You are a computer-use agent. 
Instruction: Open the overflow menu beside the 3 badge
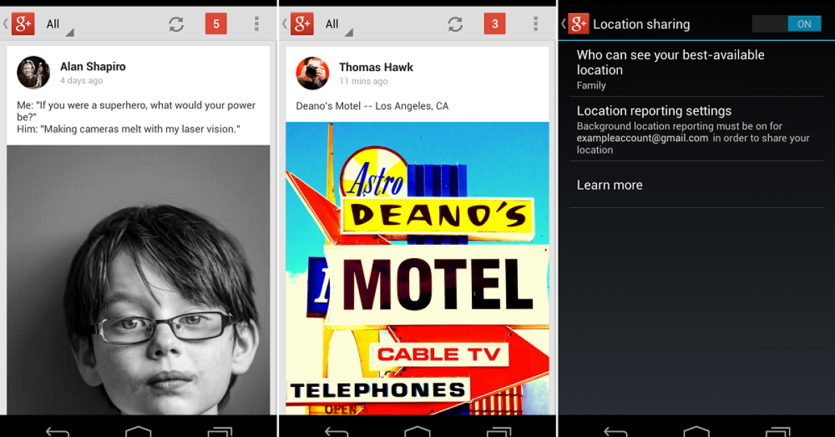click(535, 24)
